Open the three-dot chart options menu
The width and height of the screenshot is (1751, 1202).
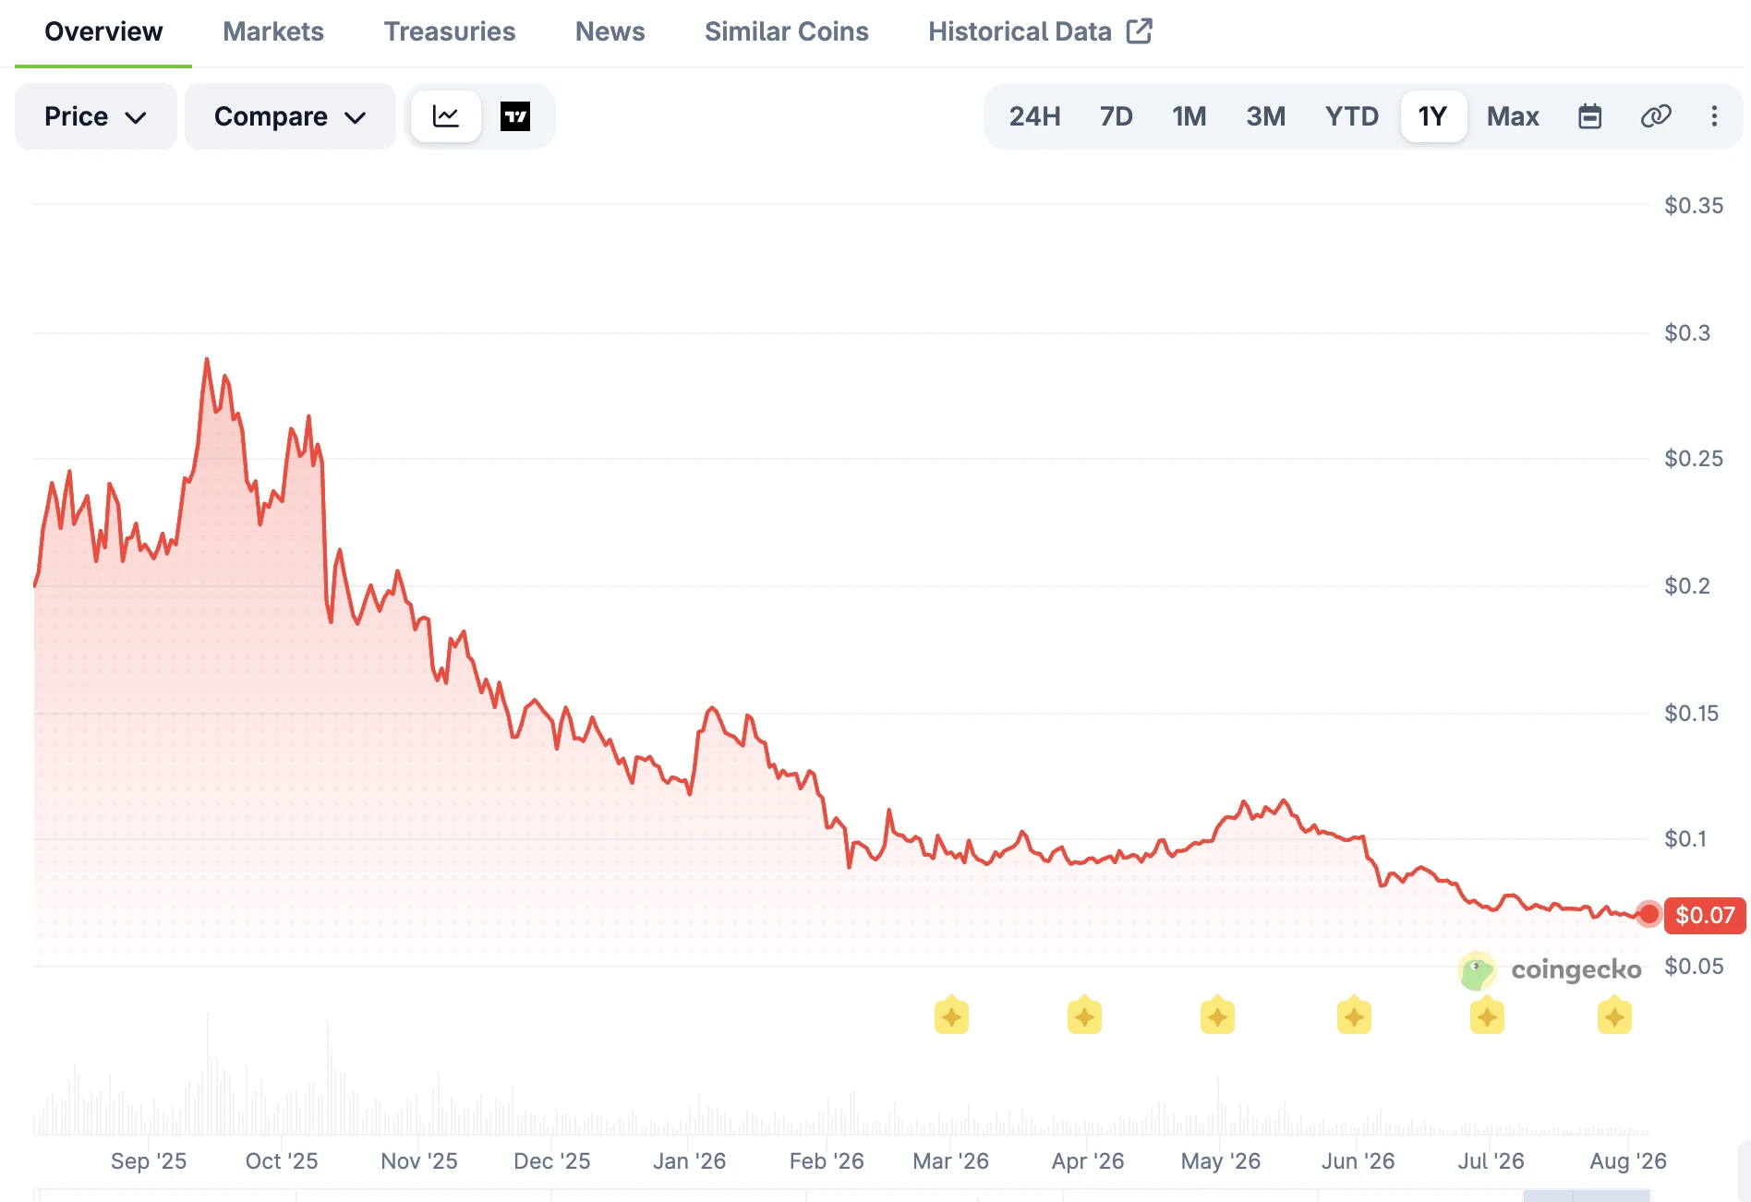click(1714, 116)
